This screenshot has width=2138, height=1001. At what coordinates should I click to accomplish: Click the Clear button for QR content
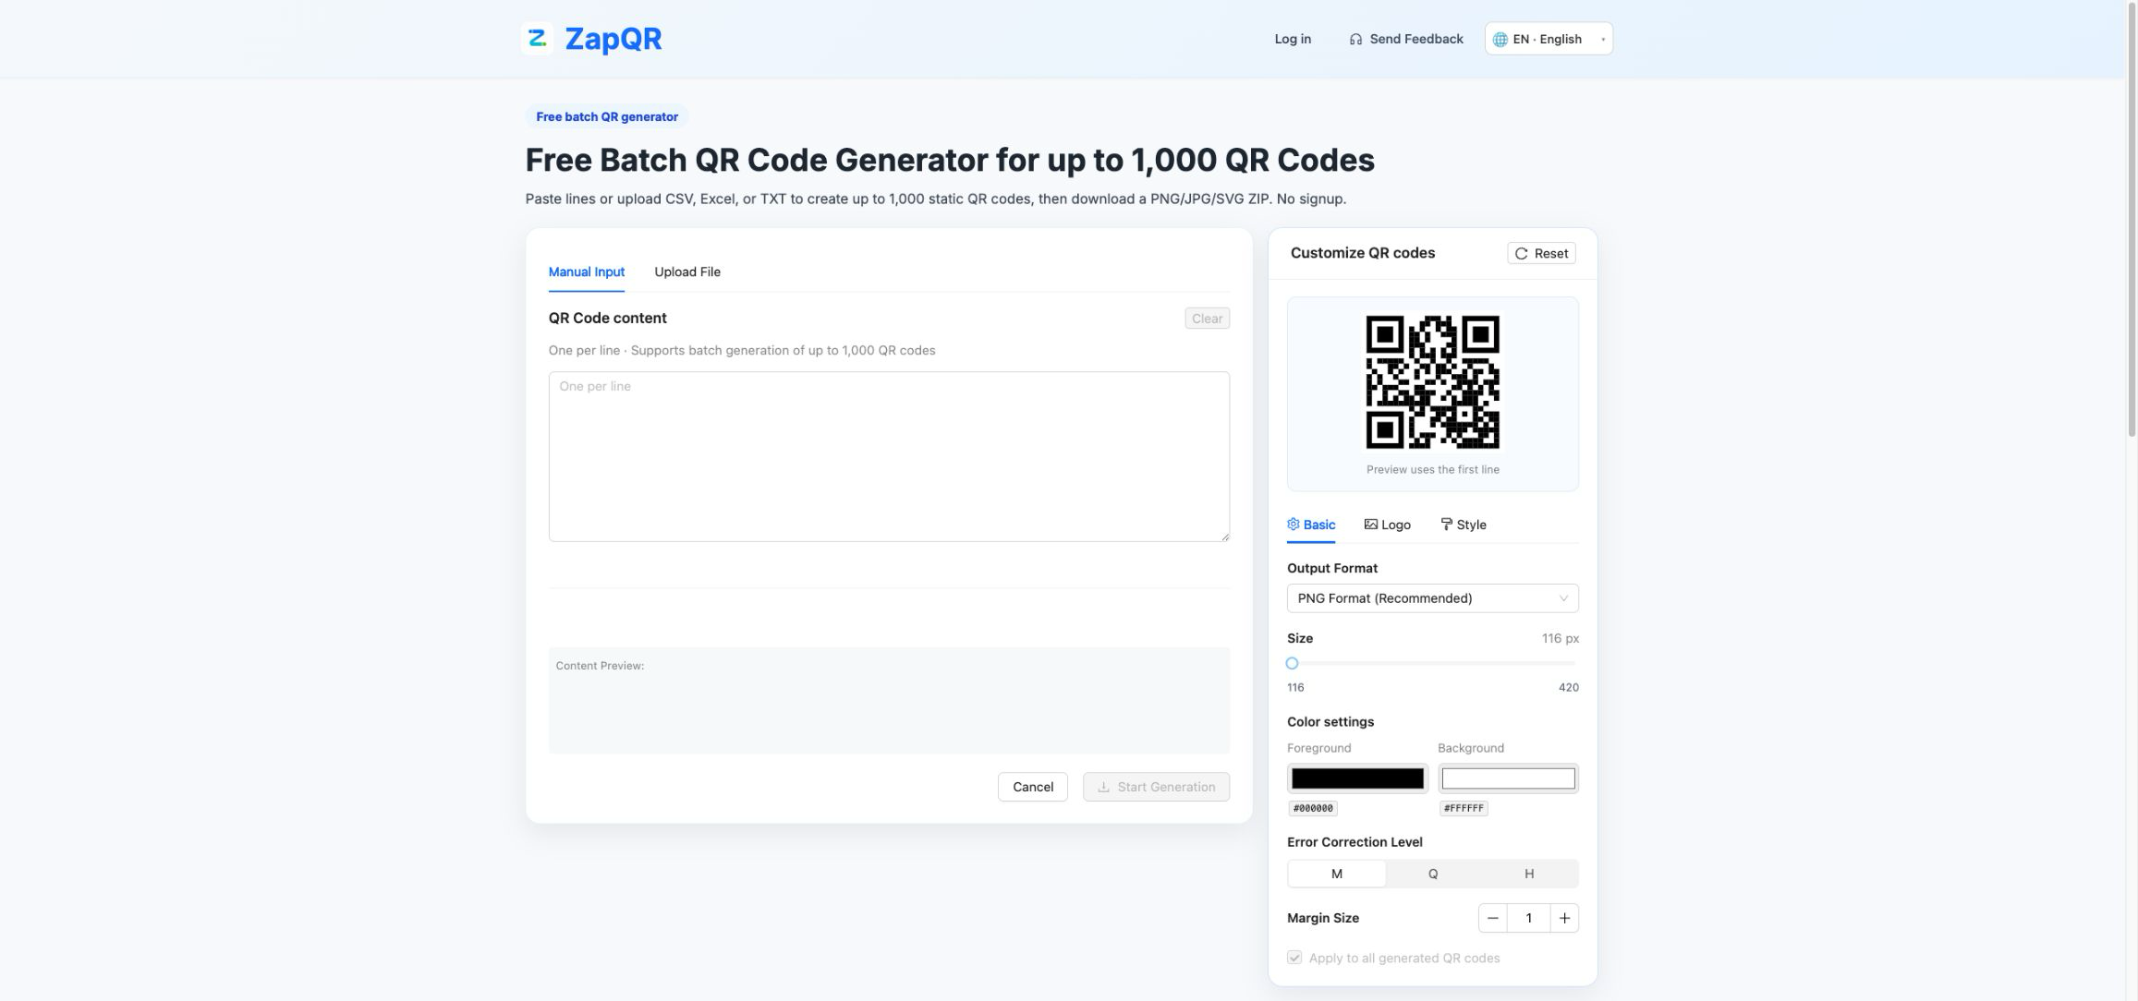point(1208,319)
